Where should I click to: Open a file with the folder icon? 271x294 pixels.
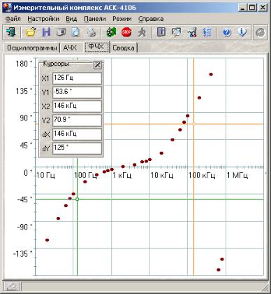(x=31, y=32)
